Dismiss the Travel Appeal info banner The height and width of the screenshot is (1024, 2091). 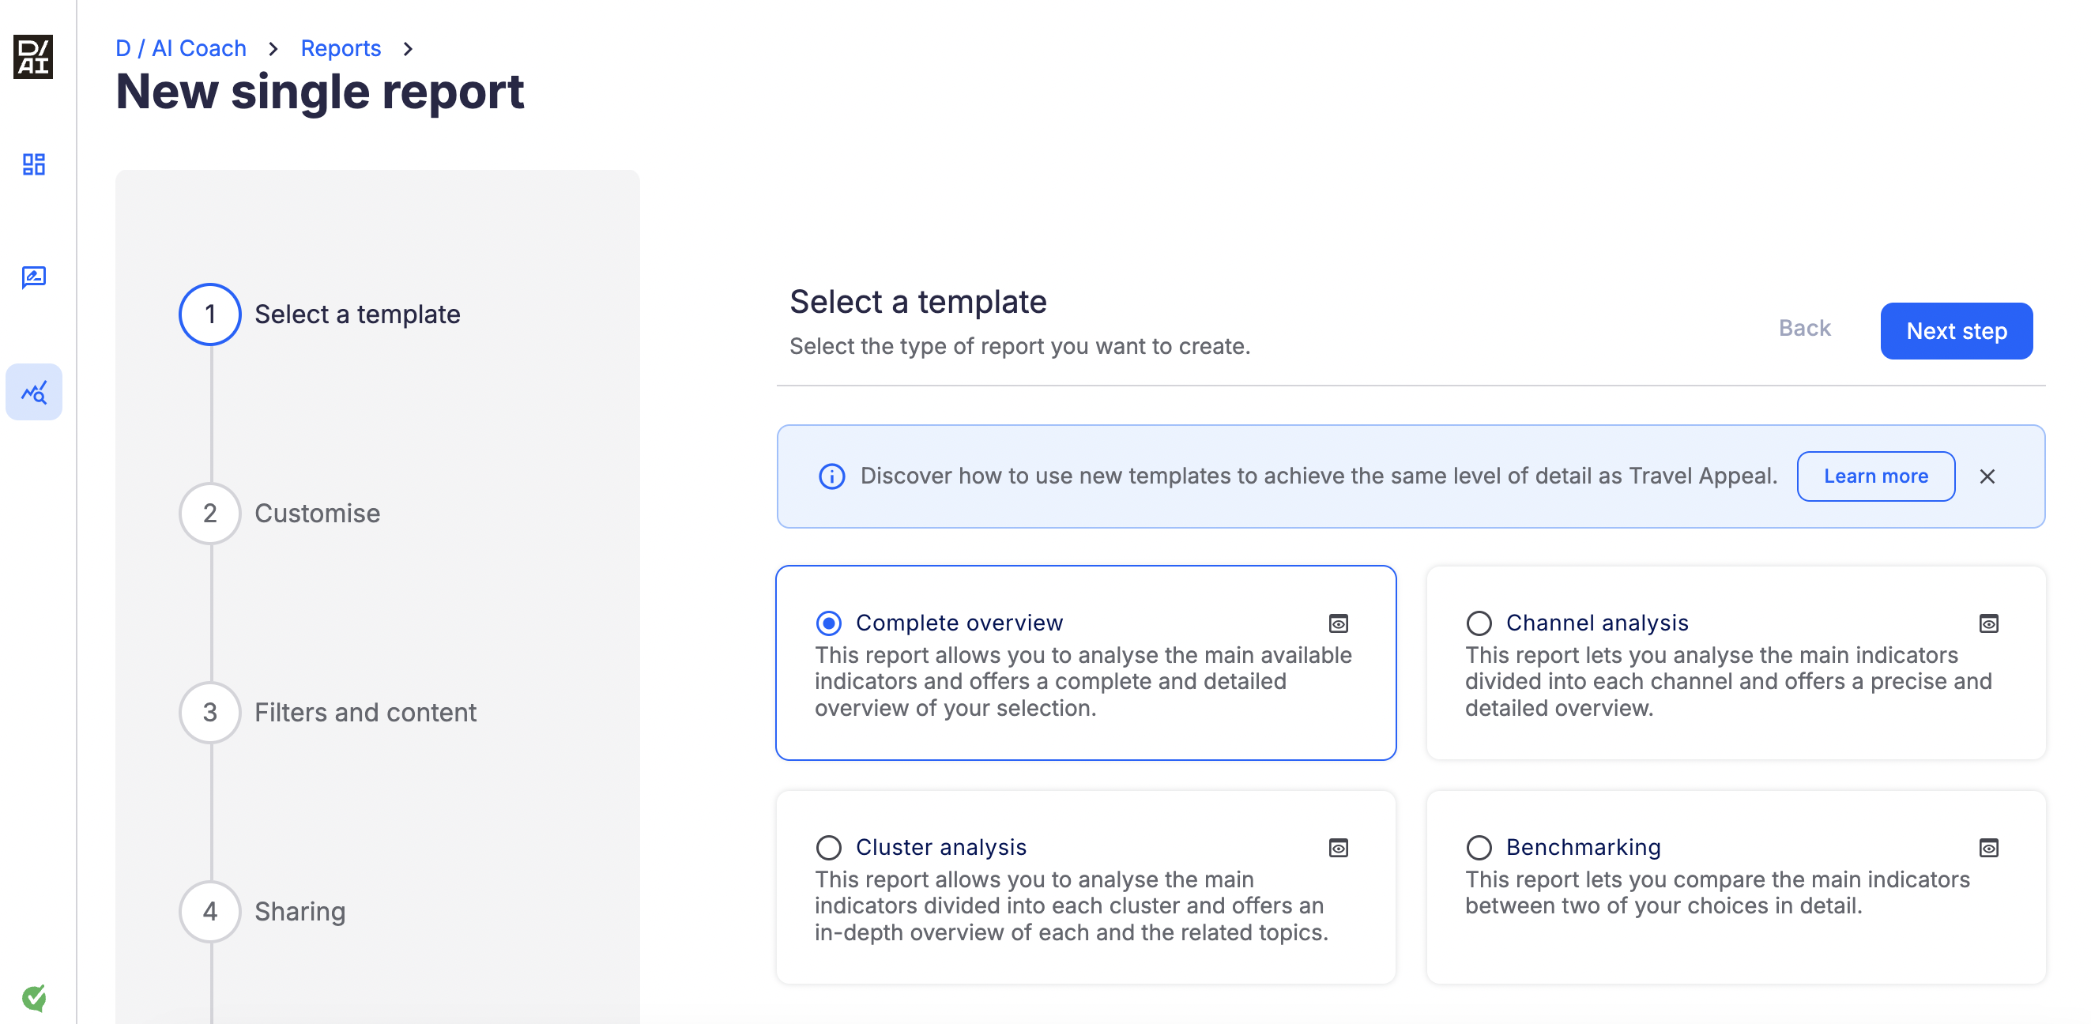point(1987,476)
